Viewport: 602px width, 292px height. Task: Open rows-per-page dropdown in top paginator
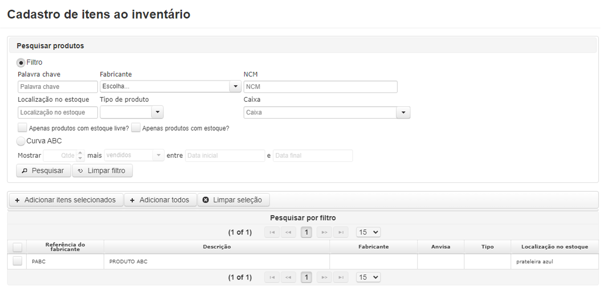point(368,232)
